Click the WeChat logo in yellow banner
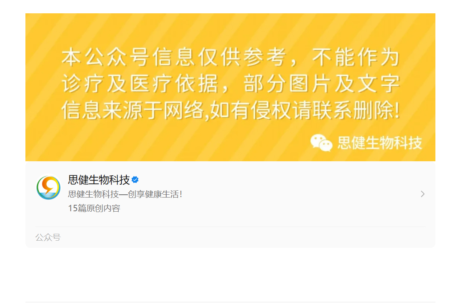Image resolution: width=458 pixels, height=308 pixels. [x=321, y=143]
